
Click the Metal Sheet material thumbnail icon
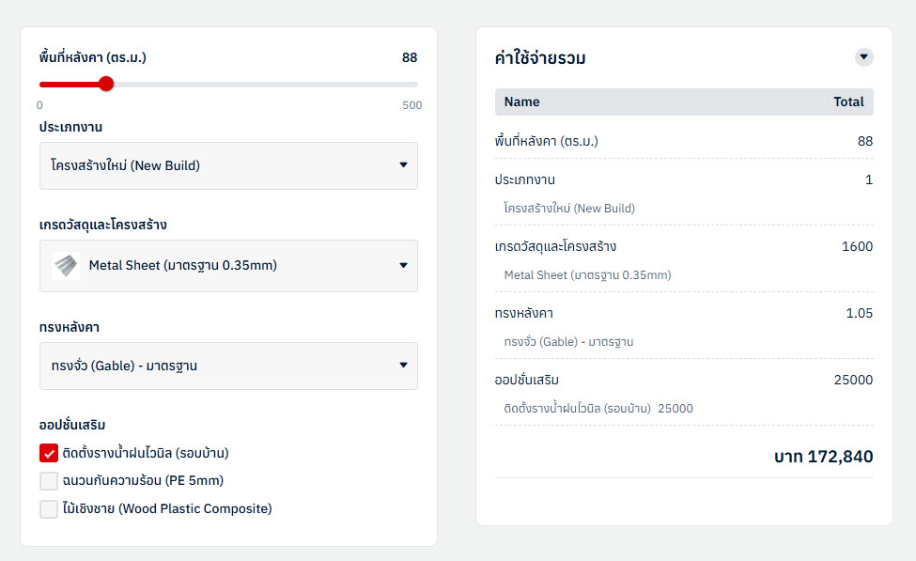[x=66, y=266]
